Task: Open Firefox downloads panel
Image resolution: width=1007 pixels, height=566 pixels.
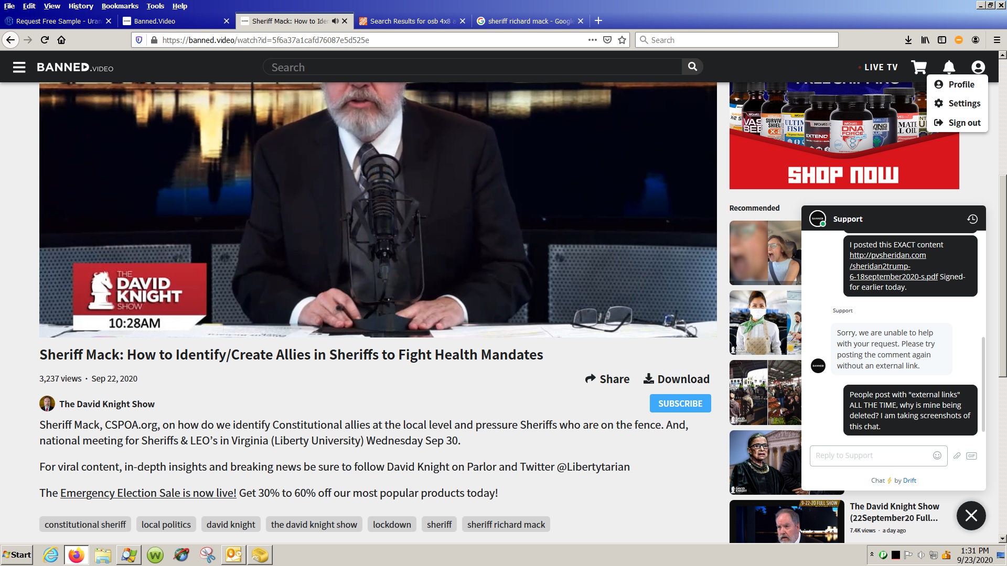Action: (x=908, y=40)
